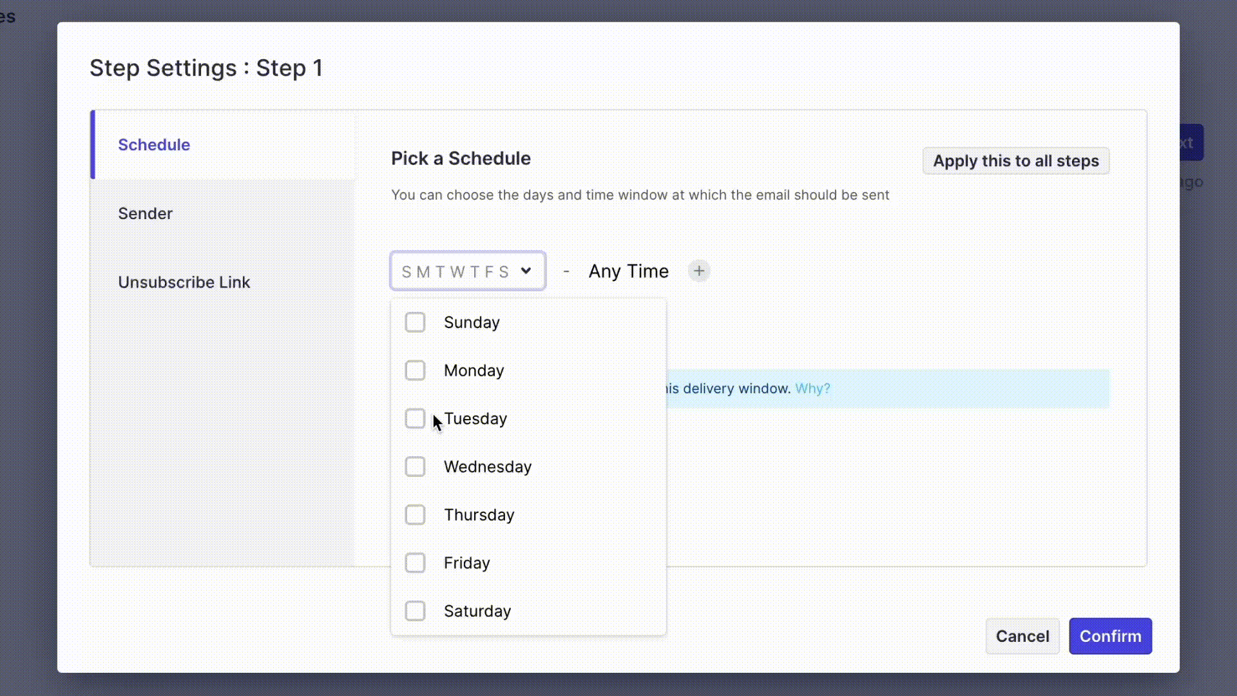Open the S M T W T F S days dropdown

click(x=468, y=271)
